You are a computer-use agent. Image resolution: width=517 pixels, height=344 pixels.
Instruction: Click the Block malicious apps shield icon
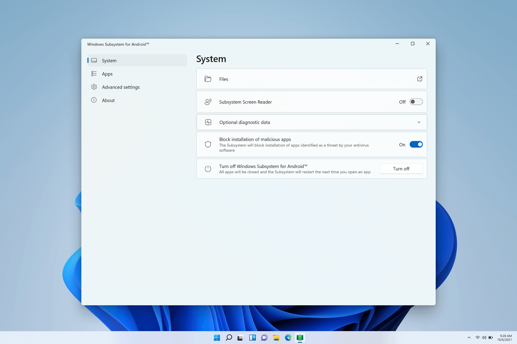point(208,144)
